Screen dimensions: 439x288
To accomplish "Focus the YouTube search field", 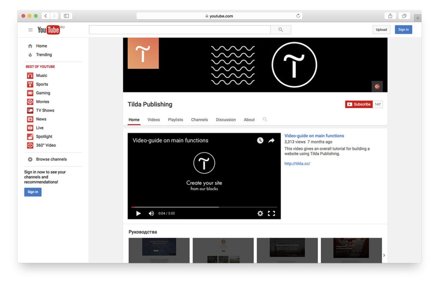I will 180,30.
